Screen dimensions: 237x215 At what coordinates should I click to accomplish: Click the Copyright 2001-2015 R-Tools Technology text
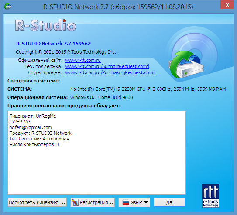(x=66, y=52)
